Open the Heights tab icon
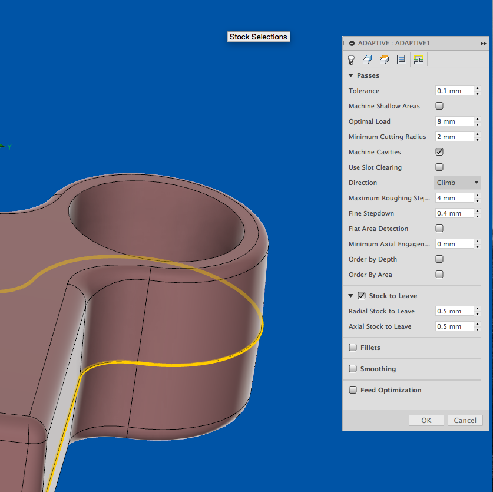The width and height of the screenshot is (493, 492). tap(384, 60)
